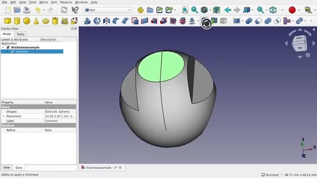Select the Sweep tool
The image size is (317, 178).
pyautogui.click(x=163, y=21)
